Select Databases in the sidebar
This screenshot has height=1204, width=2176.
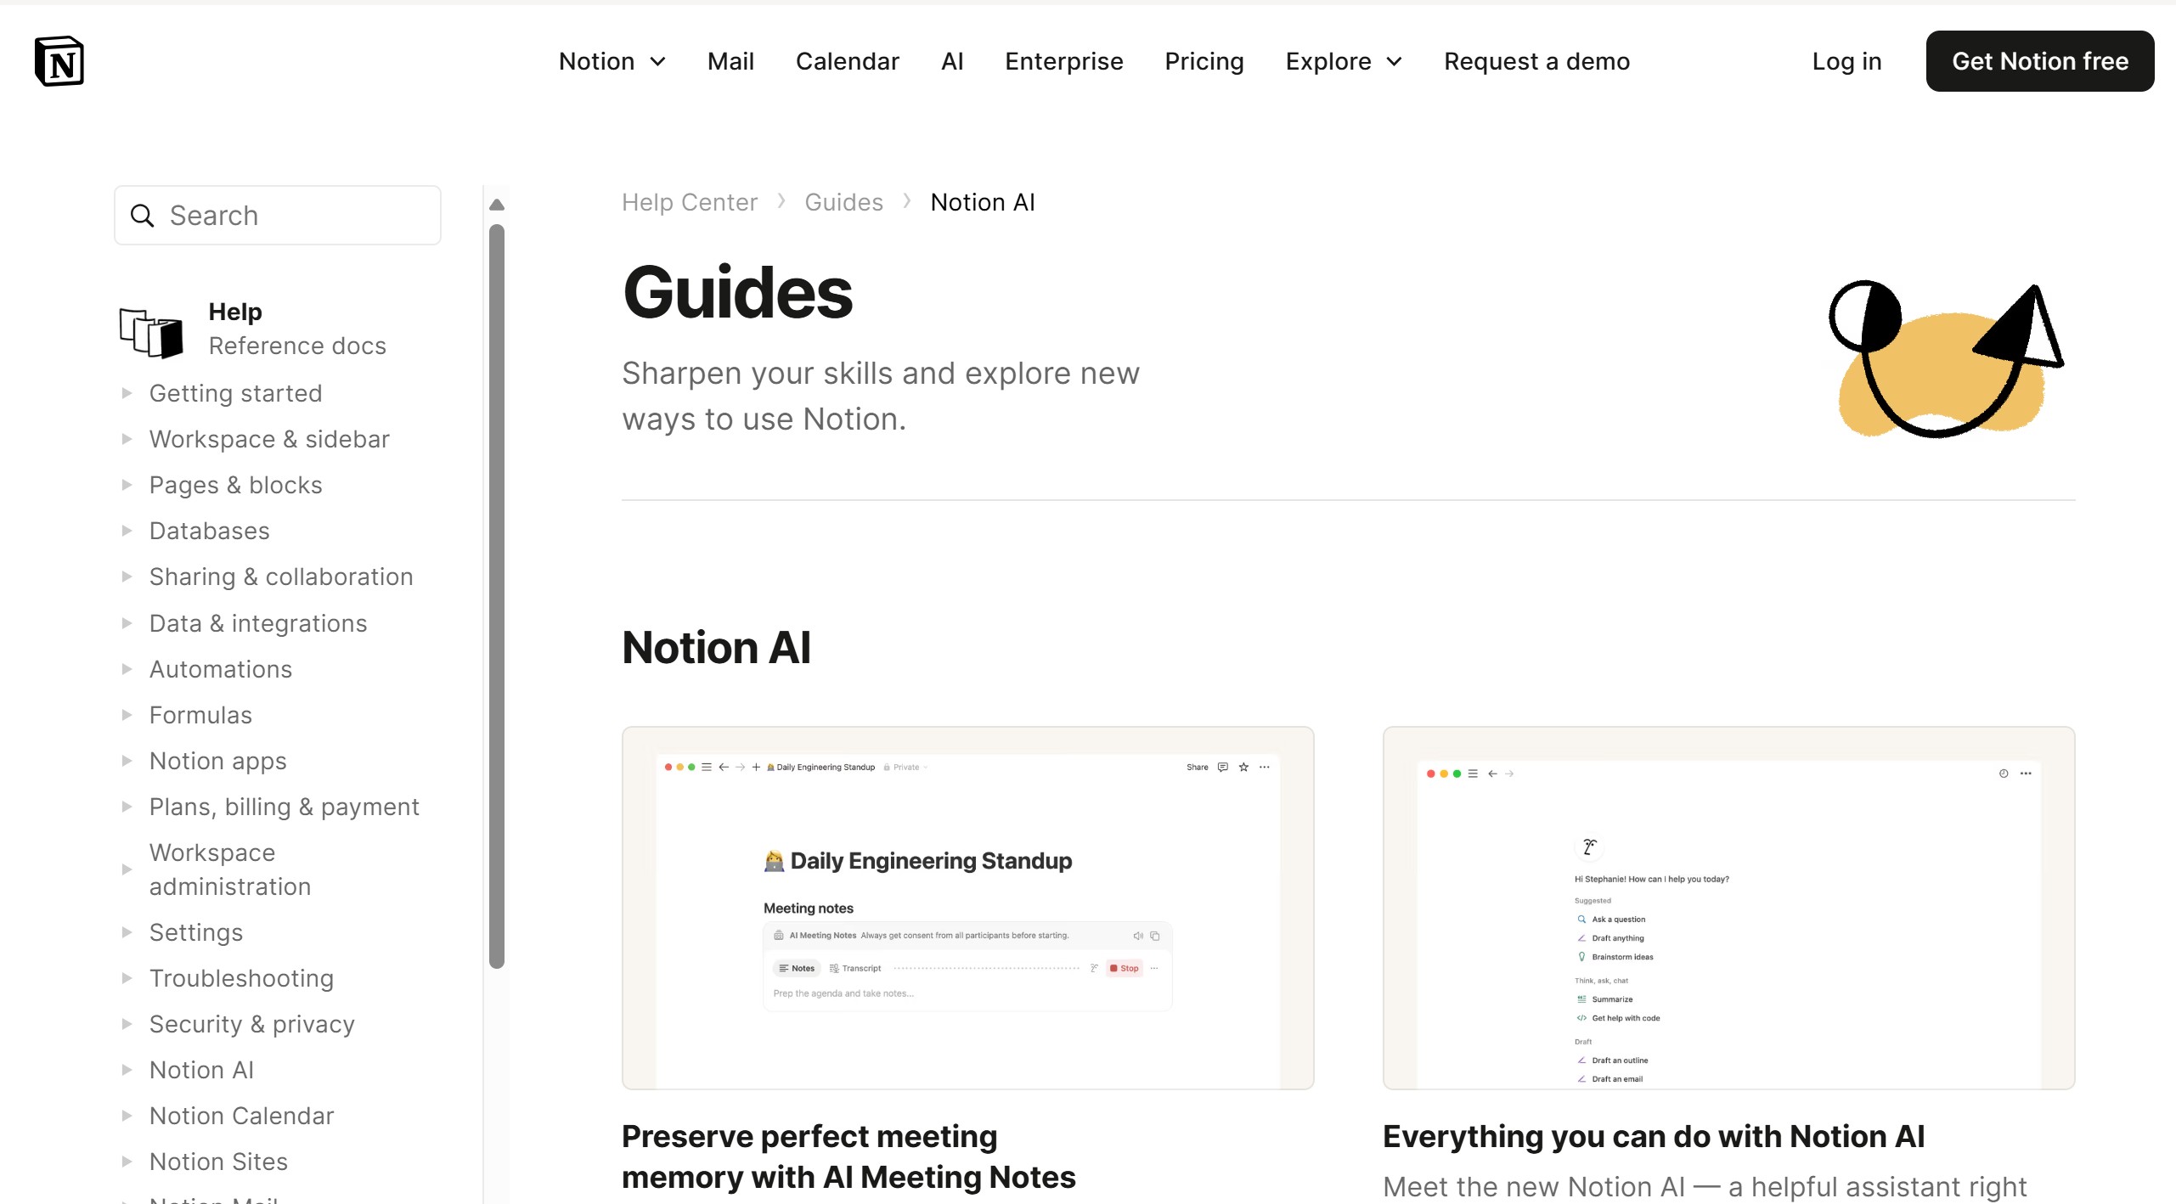tap(209, 531)
